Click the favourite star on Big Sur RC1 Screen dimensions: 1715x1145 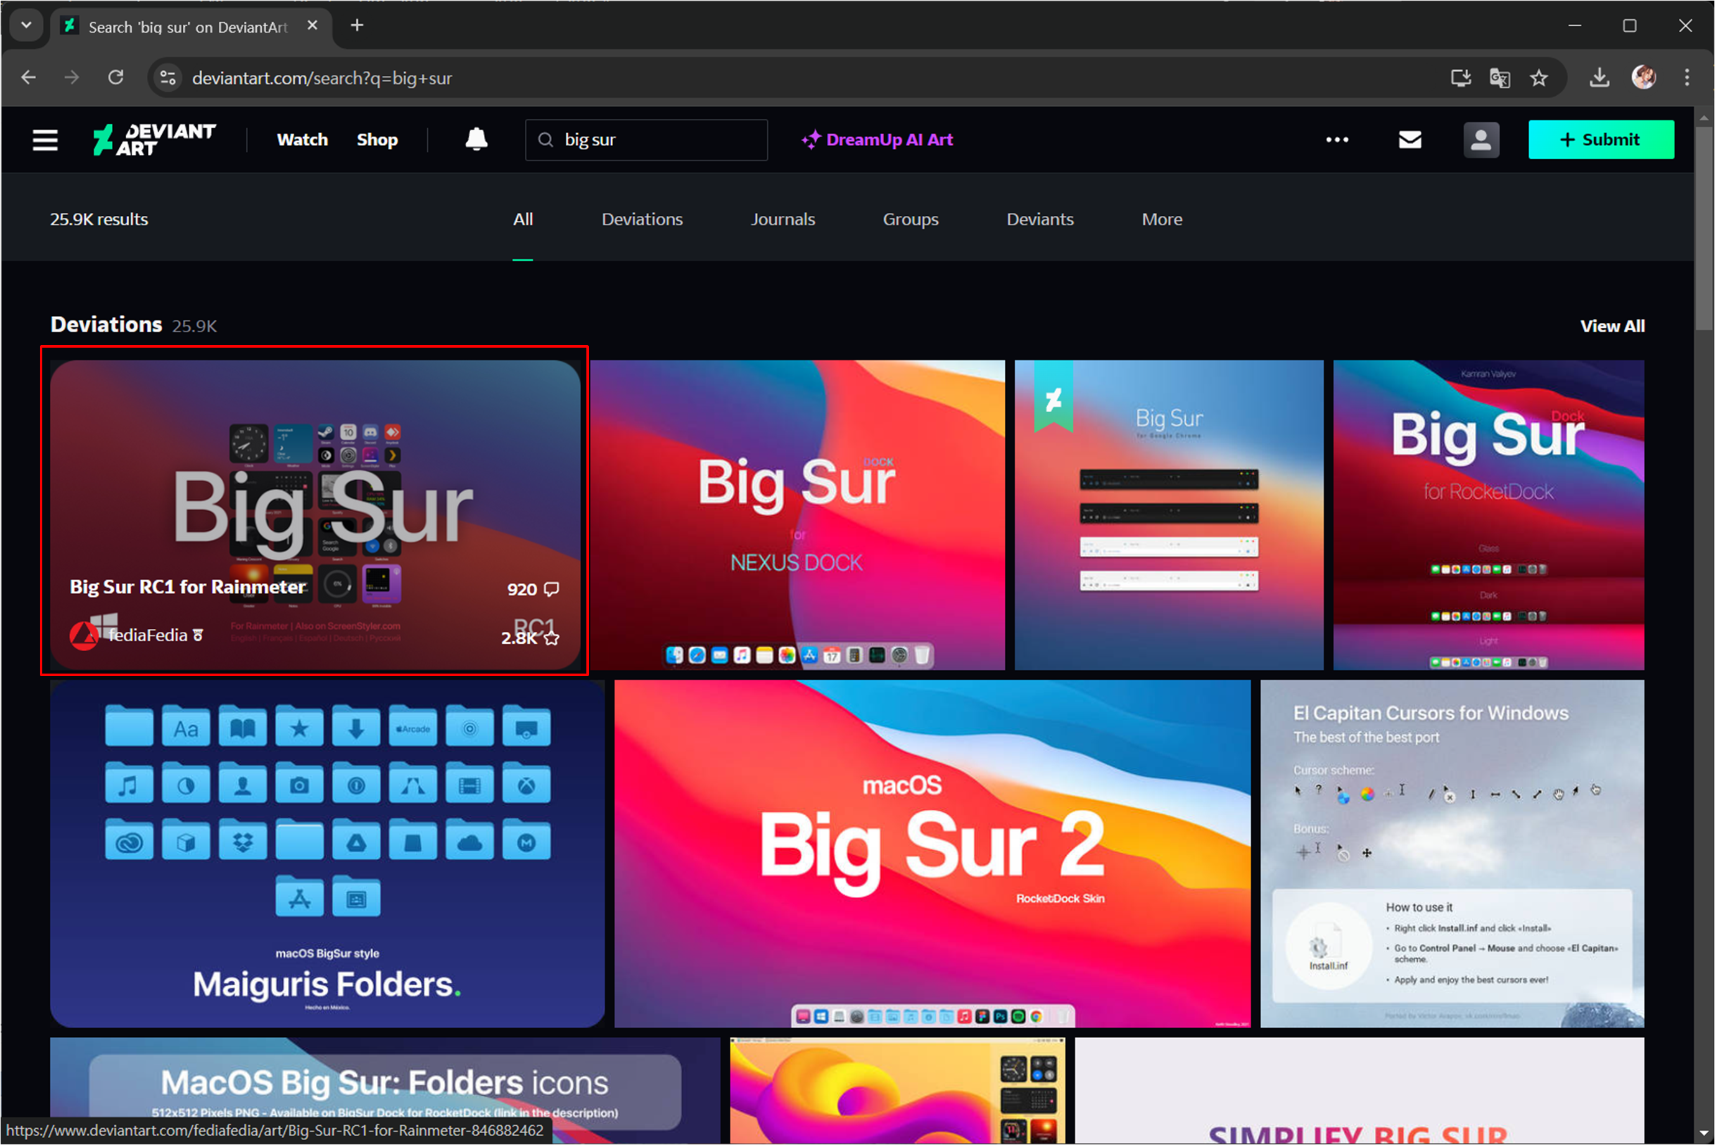pyautogui.click(x=552, y=638)
